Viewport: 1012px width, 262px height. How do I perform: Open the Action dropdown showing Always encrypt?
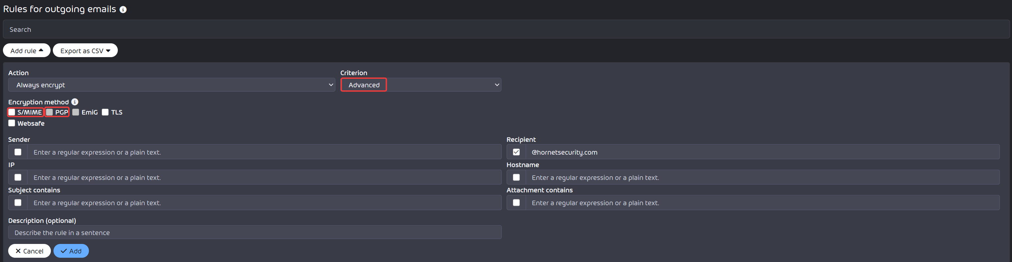[172, 85]
